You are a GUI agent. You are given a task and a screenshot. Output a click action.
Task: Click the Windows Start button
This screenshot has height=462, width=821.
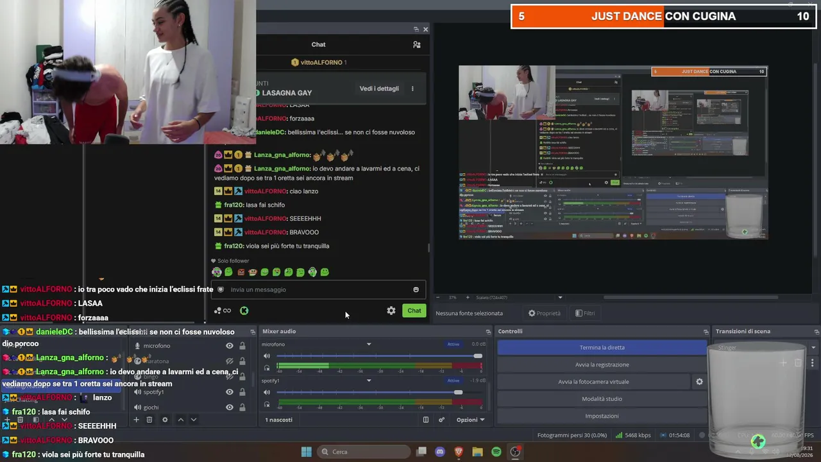point(307,452)
